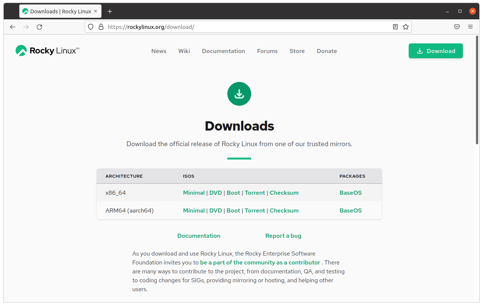483x306 pixels.
Task: Open ARM64 Torrent link
Action: [x=255, y=211]
